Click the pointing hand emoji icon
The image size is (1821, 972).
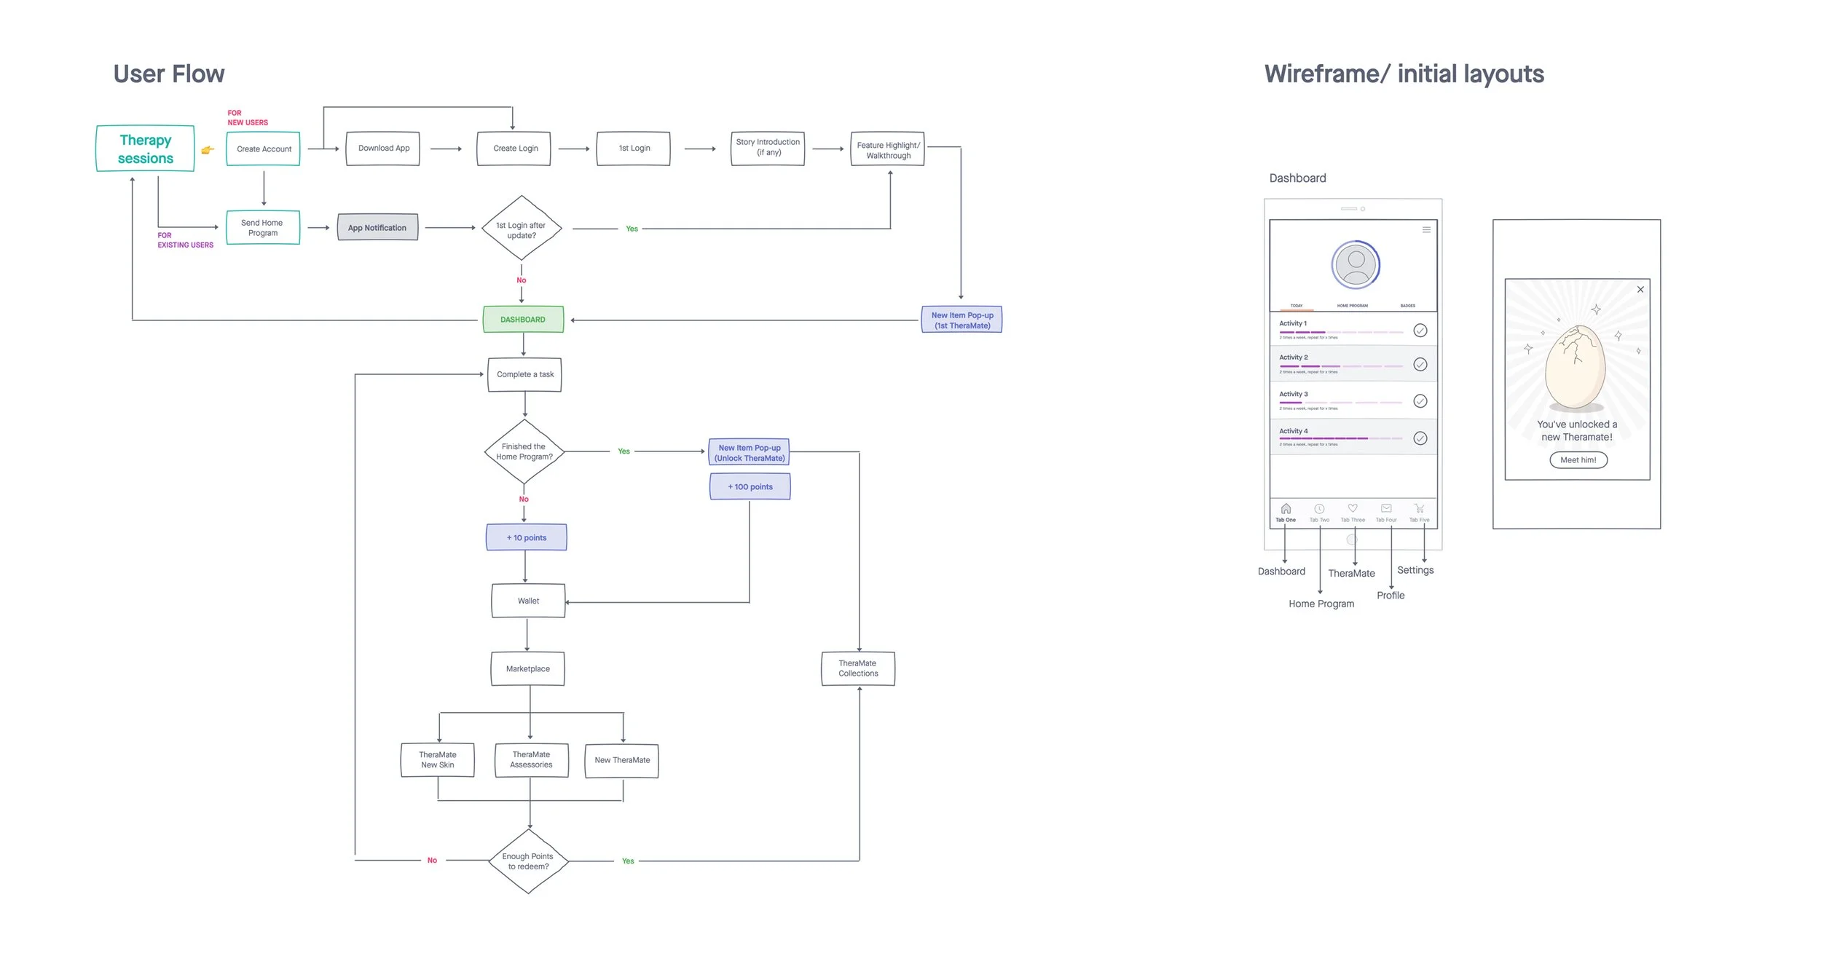click(208, 150)
